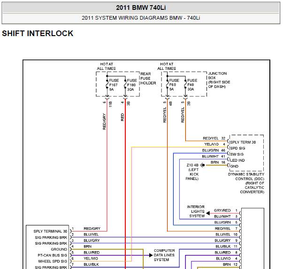Click the 'FUSE F60 5A' label

174,85
